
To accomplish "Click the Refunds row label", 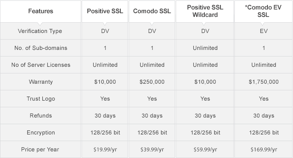I will click(x=41, y=116).
